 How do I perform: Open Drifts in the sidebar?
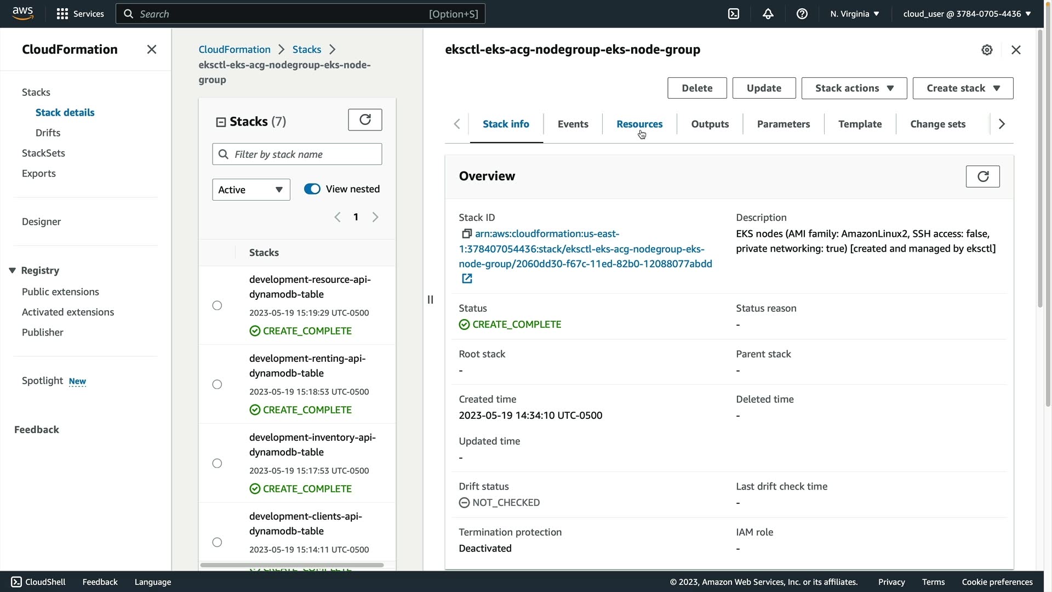click(x=48, y=133)
